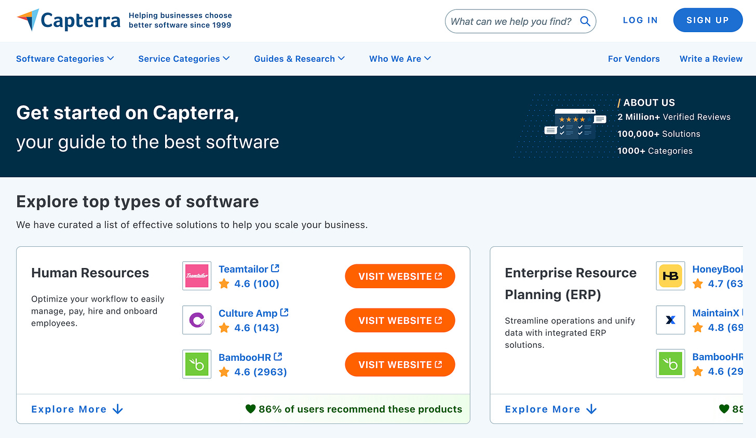
Task: Open the For Vendors menu item
Action: [634, 59]
